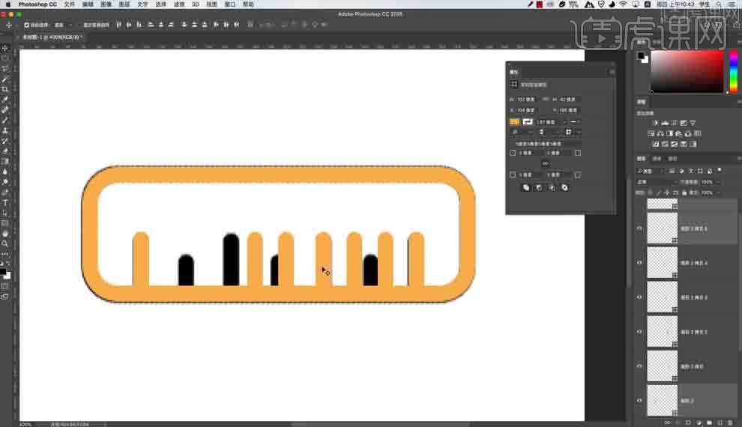The width and height of the screenshot is (742, 427).
Task: Switch to the 通道 tab
Action: (657, 159)
